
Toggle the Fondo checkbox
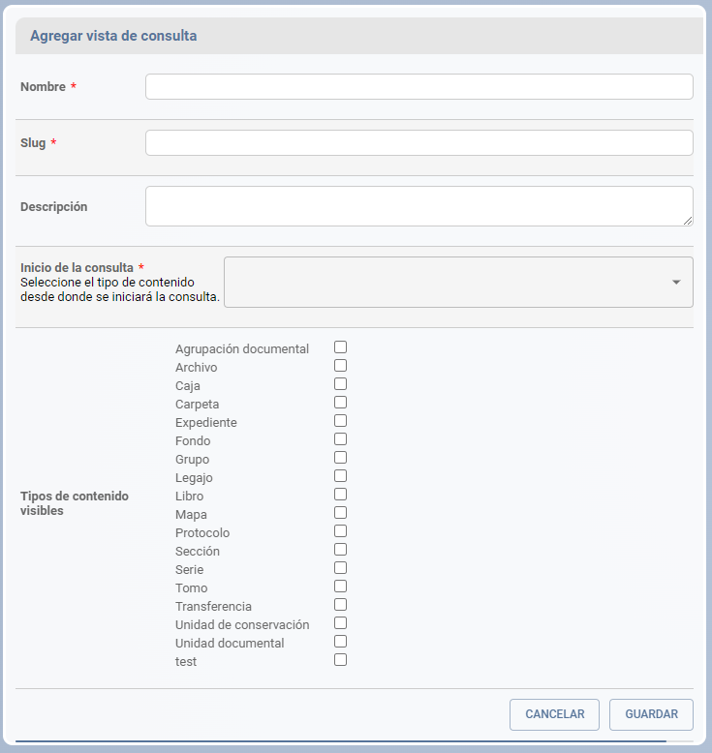pos(340,439)
